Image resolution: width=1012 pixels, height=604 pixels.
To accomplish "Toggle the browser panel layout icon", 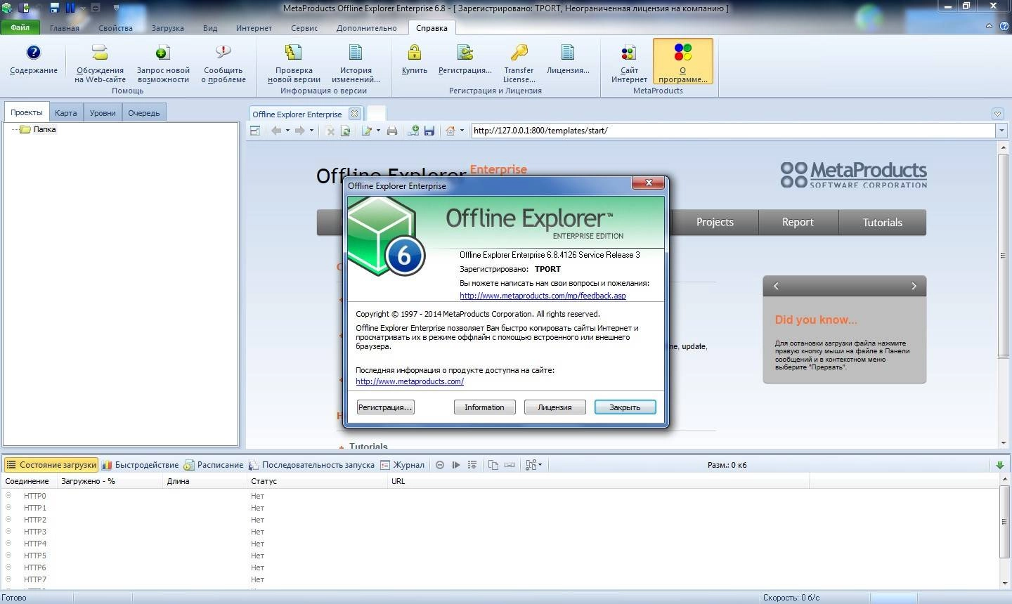I will click(x=255, y=131).
